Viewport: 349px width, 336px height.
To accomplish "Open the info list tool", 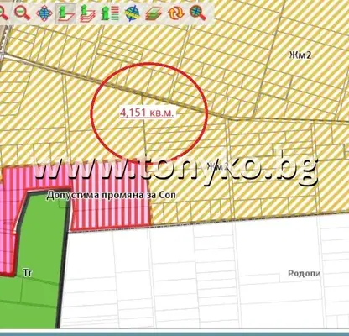I will [110, 13].
